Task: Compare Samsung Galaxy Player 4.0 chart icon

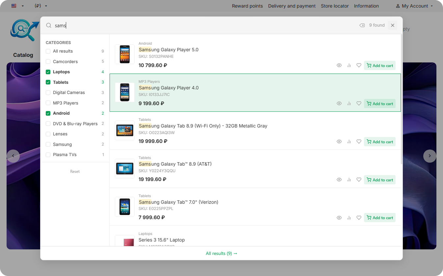Action: pos(349,103)
